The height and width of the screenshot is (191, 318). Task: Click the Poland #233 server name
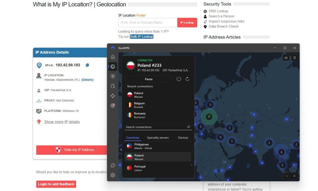click(149, 65)
